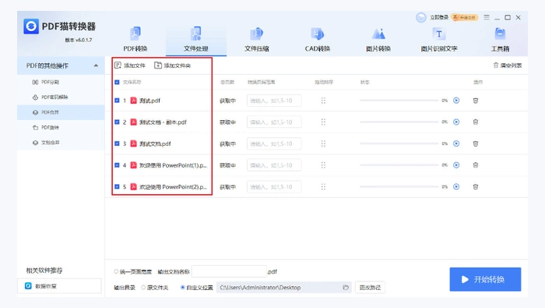The width and height of the screenshot is (545, 308).
Task: Uncheck checkbox for PowerPoint(1) file
Action: tap(117, 165)
